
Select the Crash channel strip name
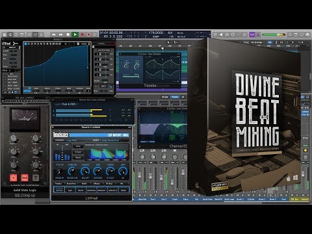pos(175,199)
